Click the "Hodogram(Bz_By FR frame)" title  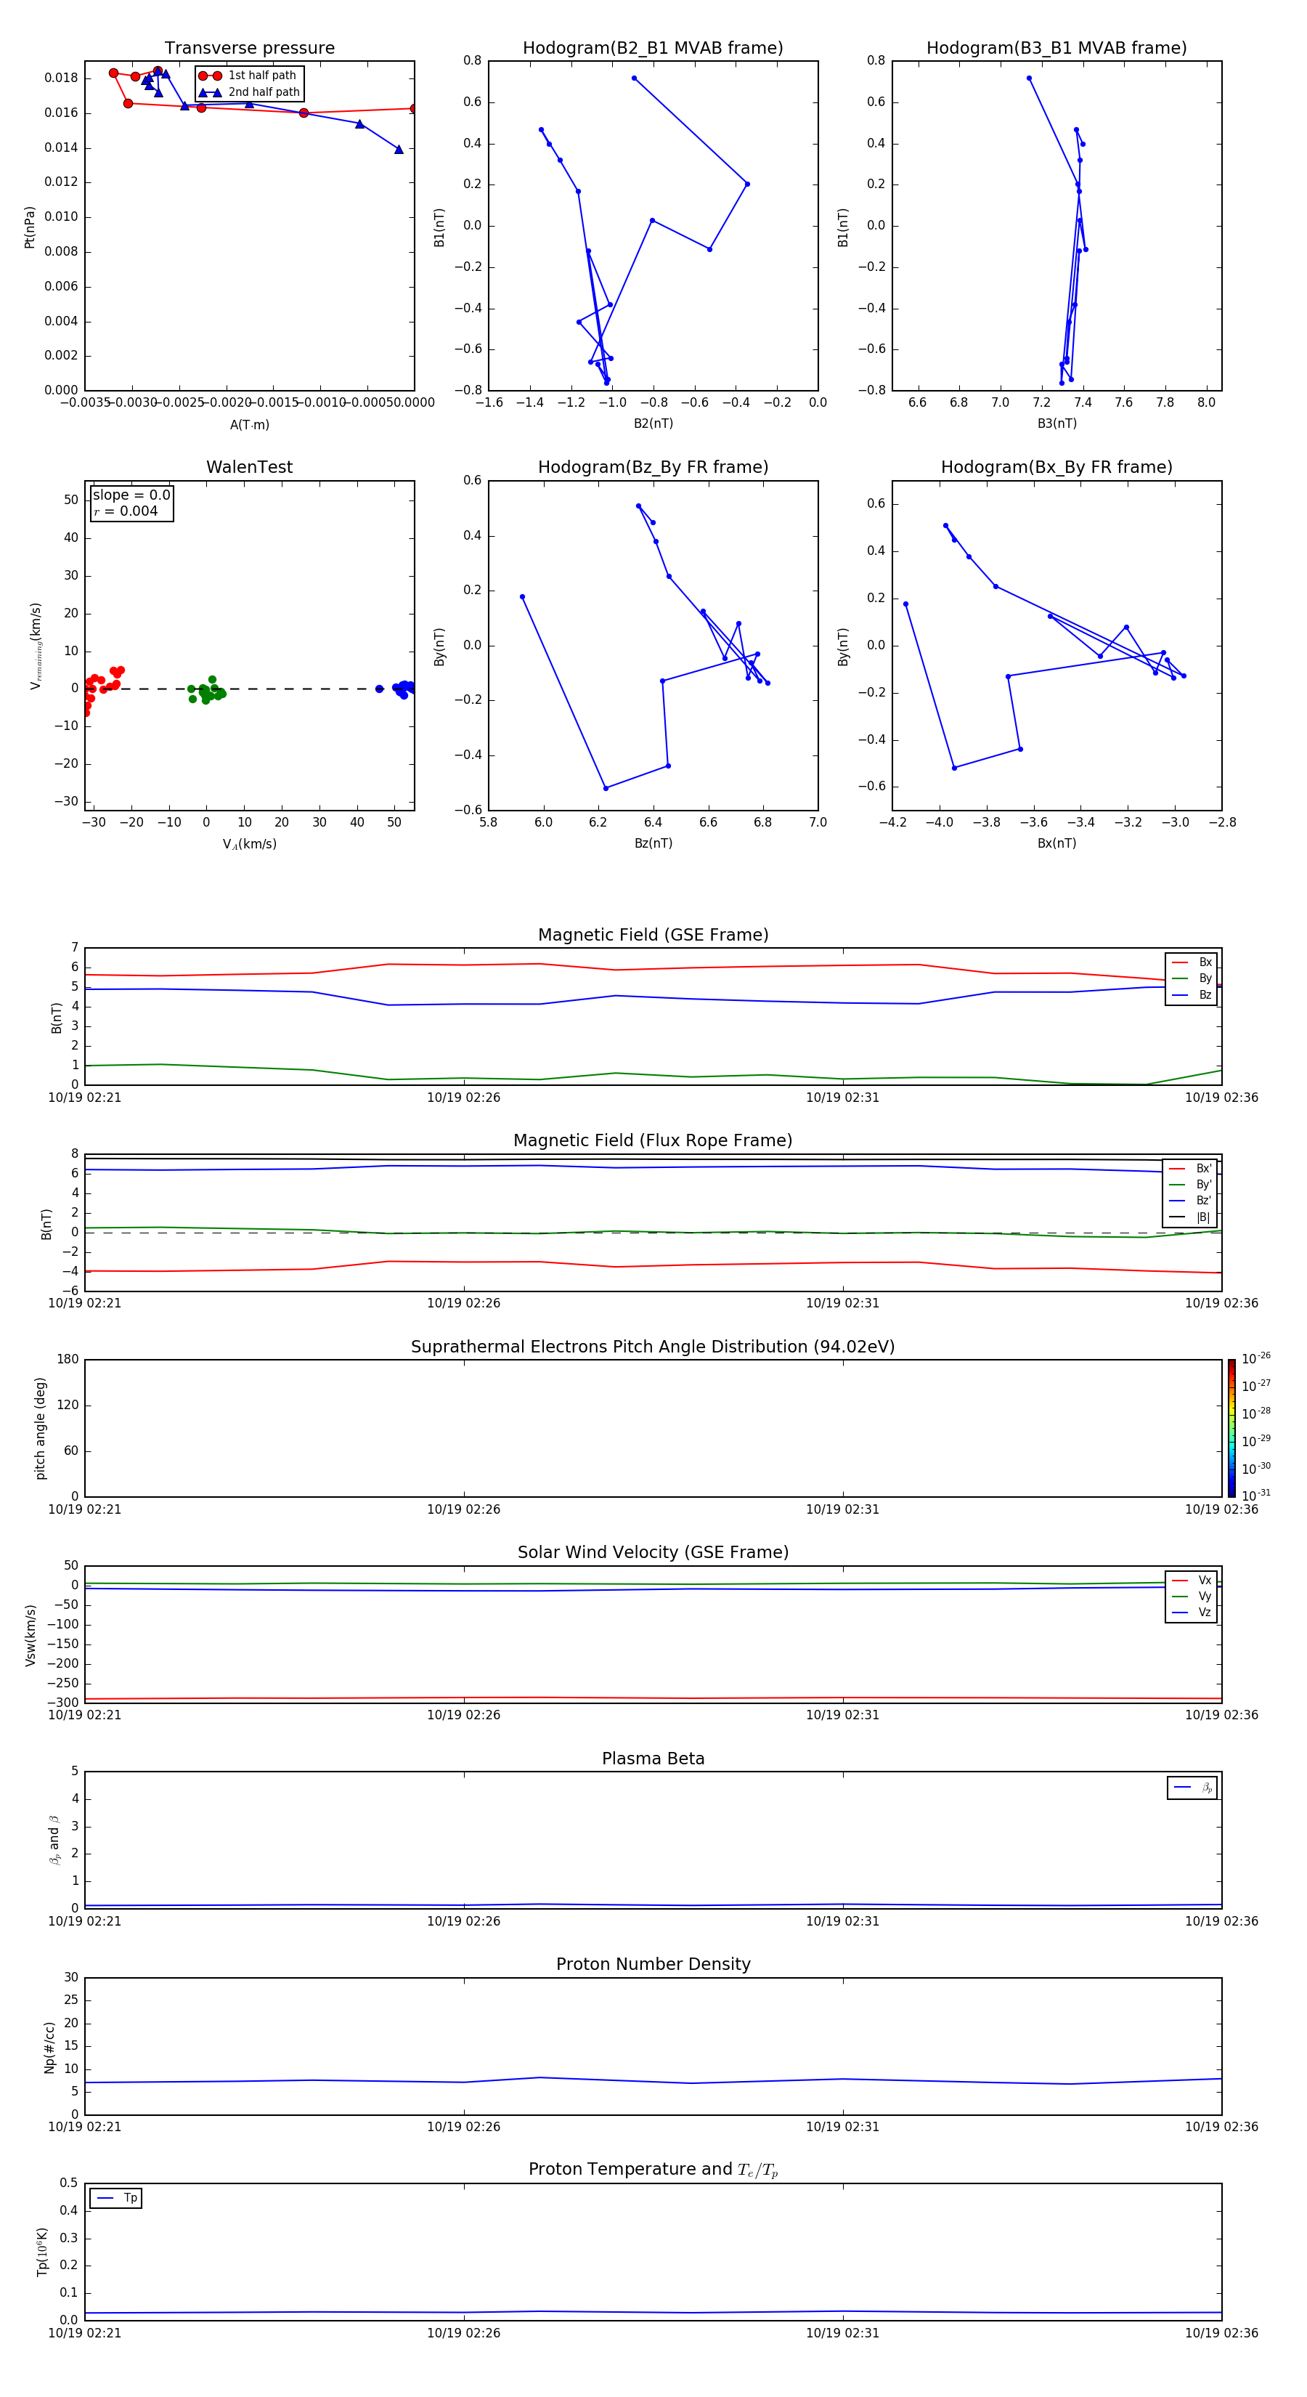coord(653,467)
